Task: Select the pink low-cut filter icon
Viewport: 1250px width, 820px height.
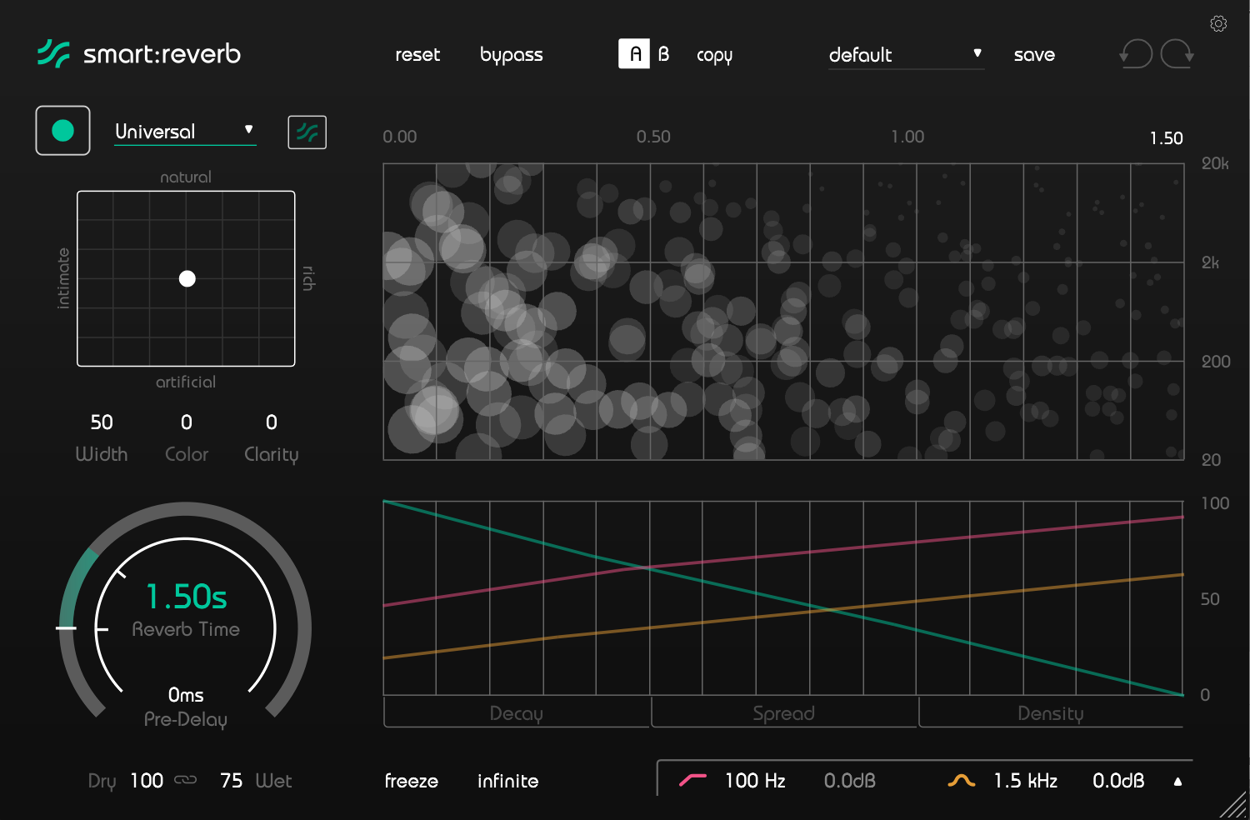Action: coord(692,781)
